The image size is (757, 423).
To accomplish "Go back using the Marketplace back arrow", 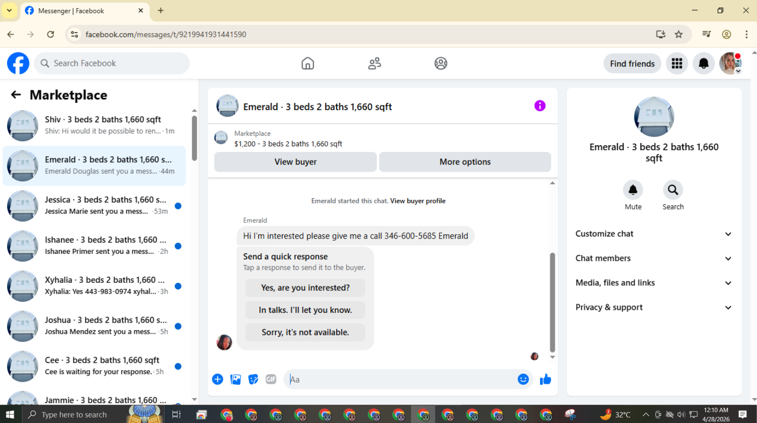I will (x=16, y=95).
